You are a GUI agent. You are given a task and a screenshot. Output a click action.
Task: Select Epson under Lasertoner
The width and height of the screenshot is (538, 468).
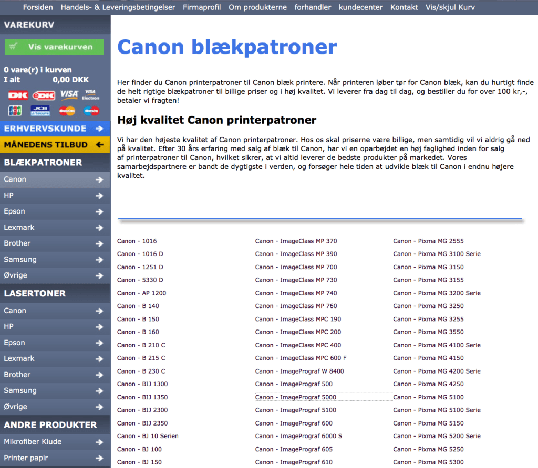coord(55,343)
